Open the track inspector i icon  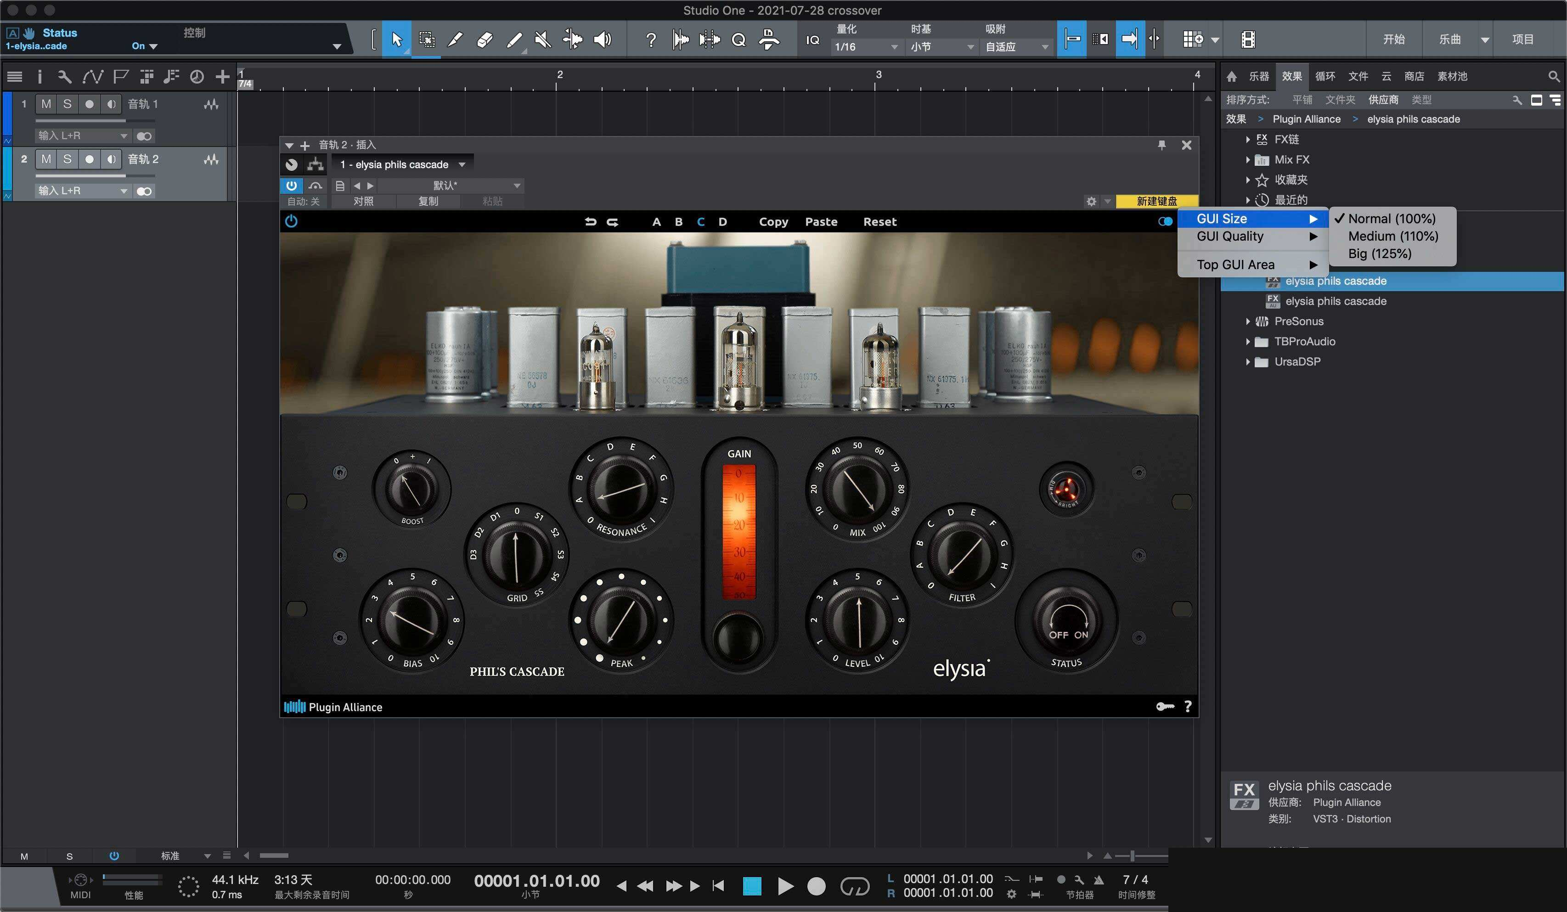(40, 77)
